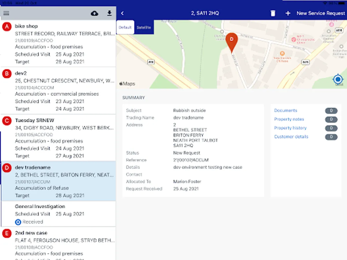Select marker A bike shop
The width and height of the screenshot is (347, 260).
[6, 27]
